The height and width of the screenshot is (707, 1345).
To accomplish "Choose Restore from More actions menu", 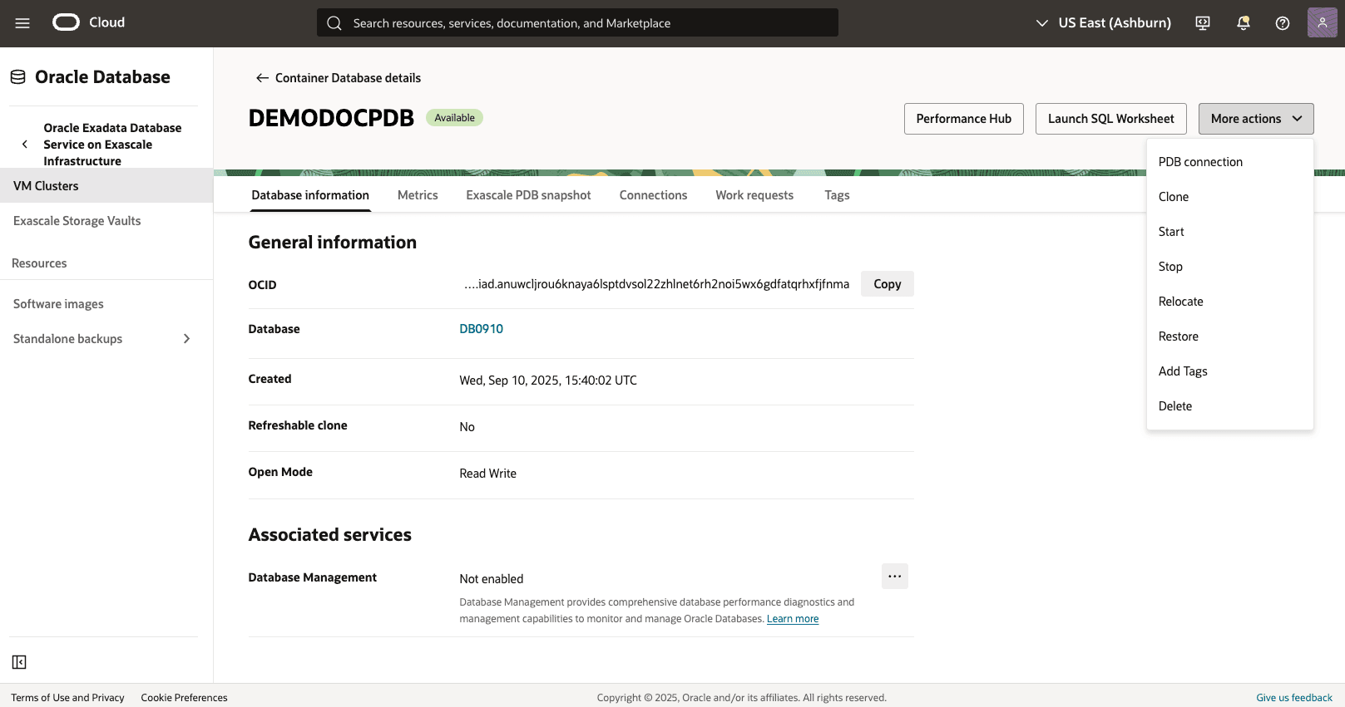I will (1230, 336).
